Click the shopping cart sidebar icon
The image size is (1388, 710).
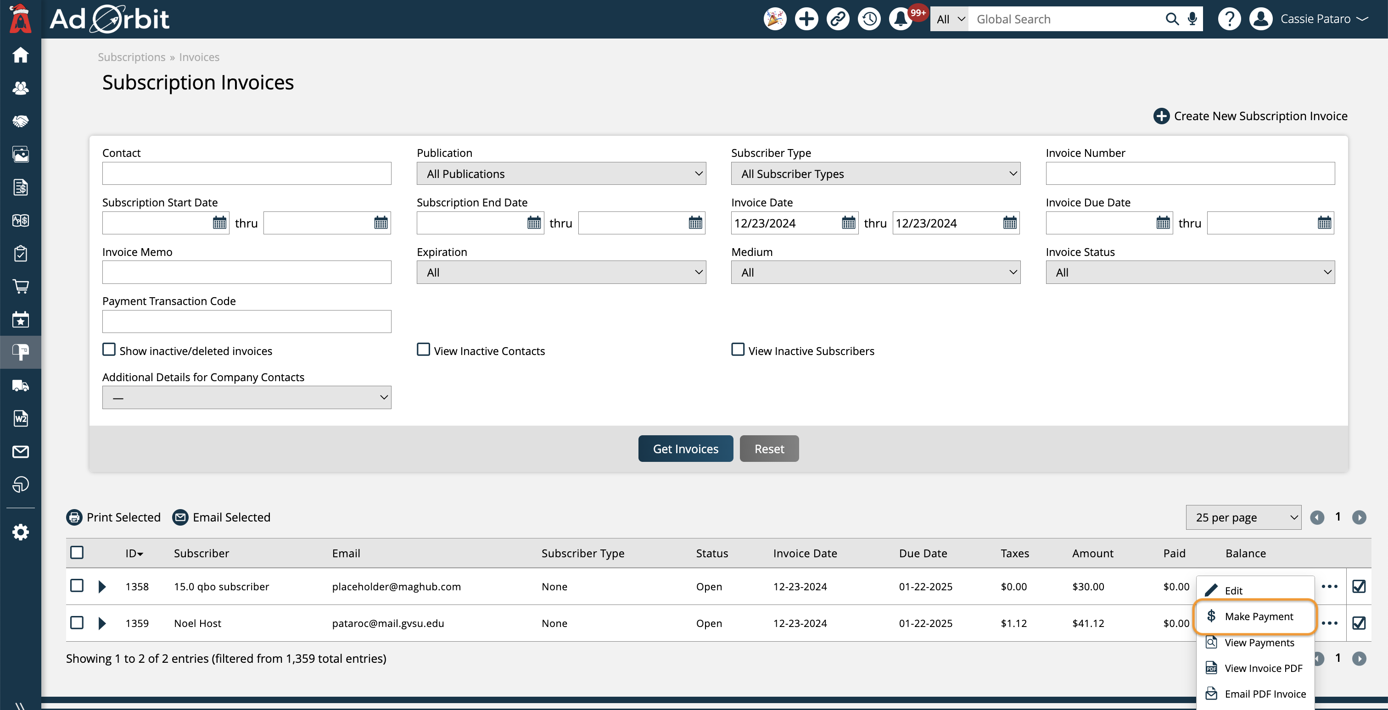tap(21, 286)
